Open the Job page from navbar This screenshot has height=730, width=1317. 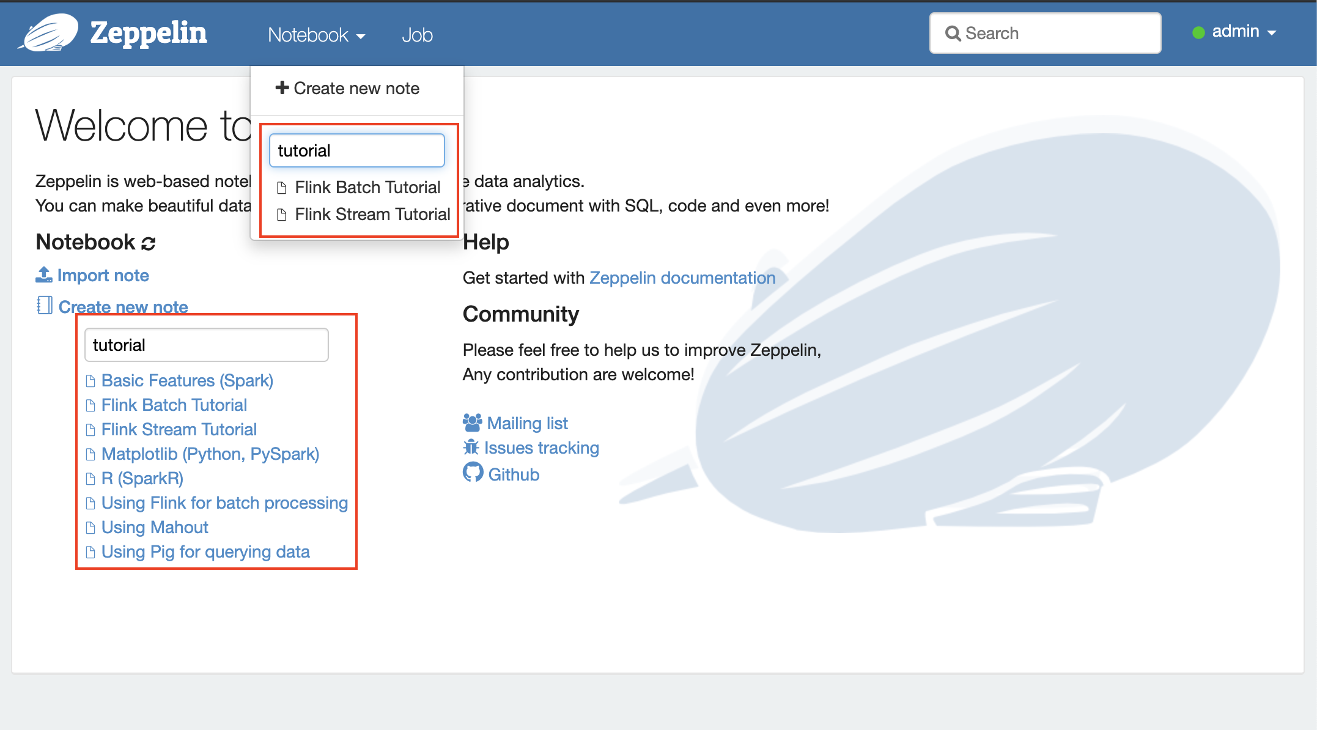(x=418, y=35)
